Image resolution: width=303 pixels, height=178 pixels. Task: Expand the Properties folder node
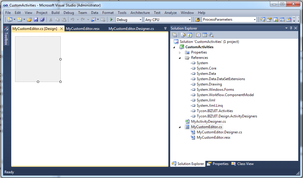[180, 53]
